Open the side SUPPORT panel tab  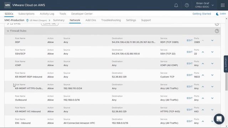(x=226, y=64)
